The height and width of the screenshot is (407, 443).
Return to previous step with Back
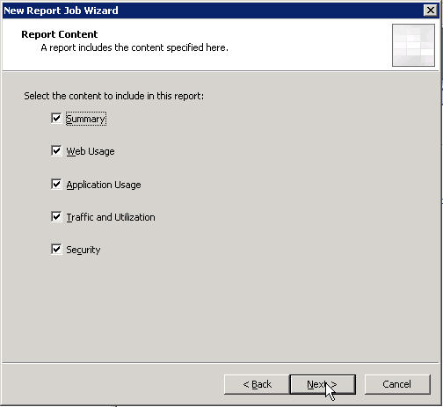pos(257,384)
